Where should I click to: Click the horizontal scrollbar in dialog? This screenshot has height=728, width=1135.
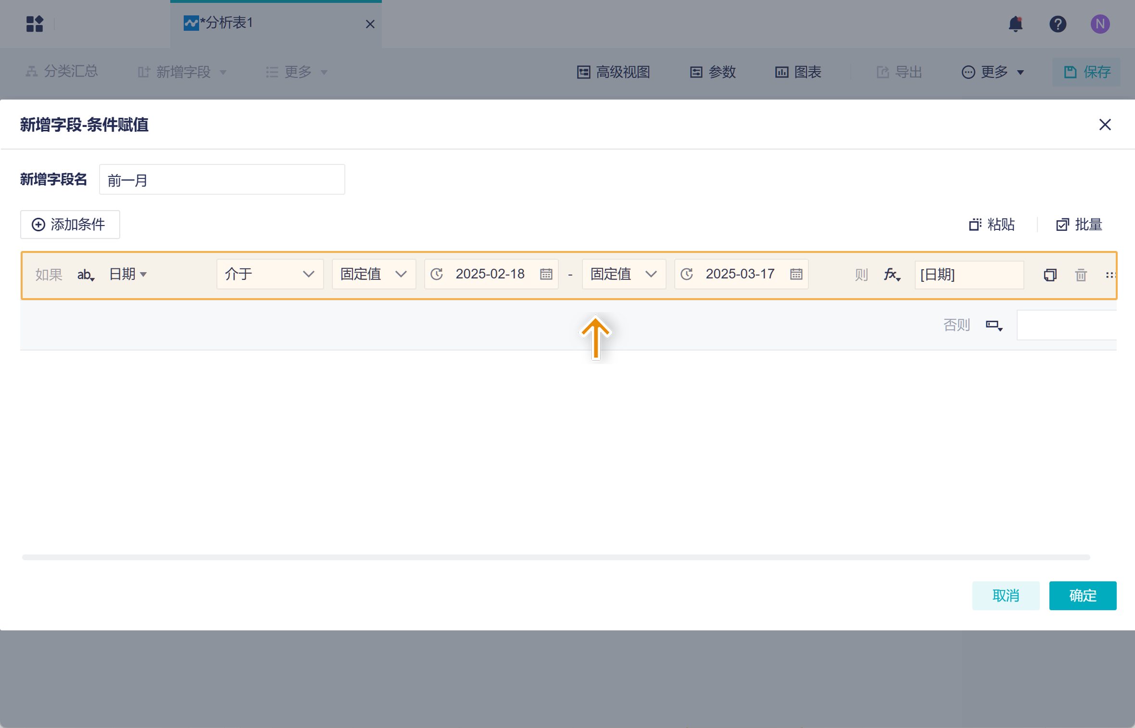[x=555, y=557]
